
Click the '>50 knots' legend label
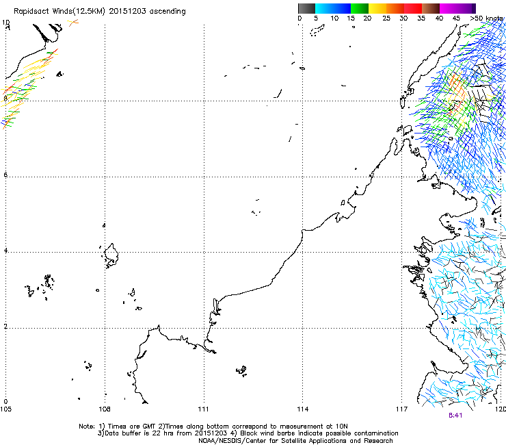pos(486,18)
